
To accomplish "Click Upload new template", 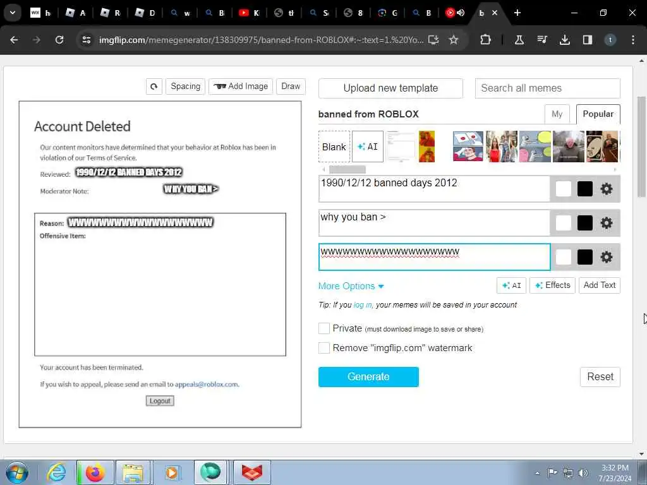I will (x=390, y=88).
